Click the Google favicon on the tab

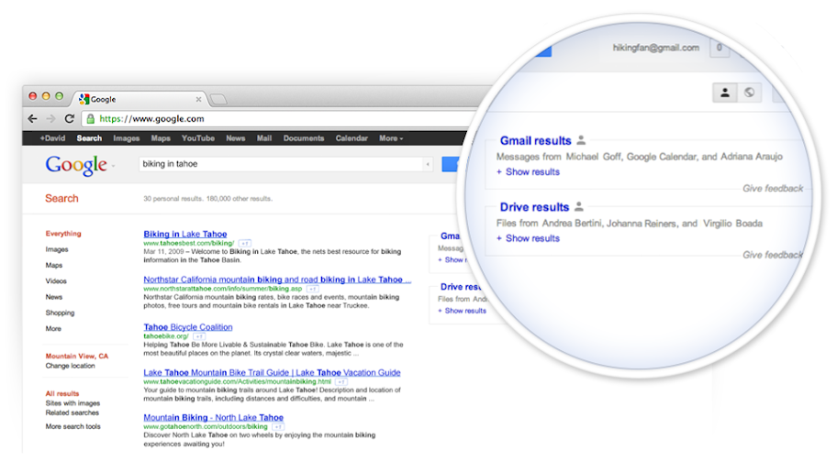(84, 99)
